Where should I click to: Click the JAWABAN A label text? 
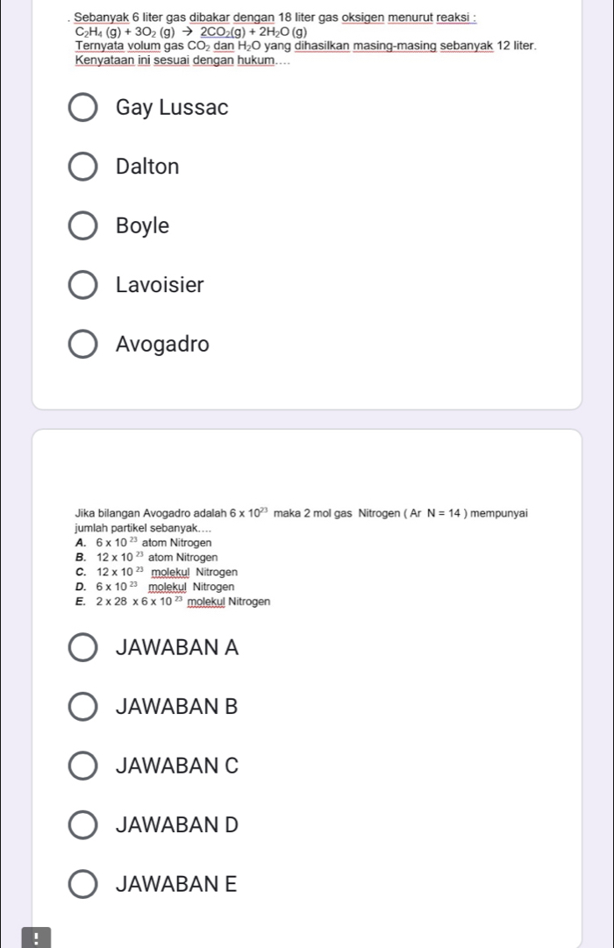coord(176,647)
